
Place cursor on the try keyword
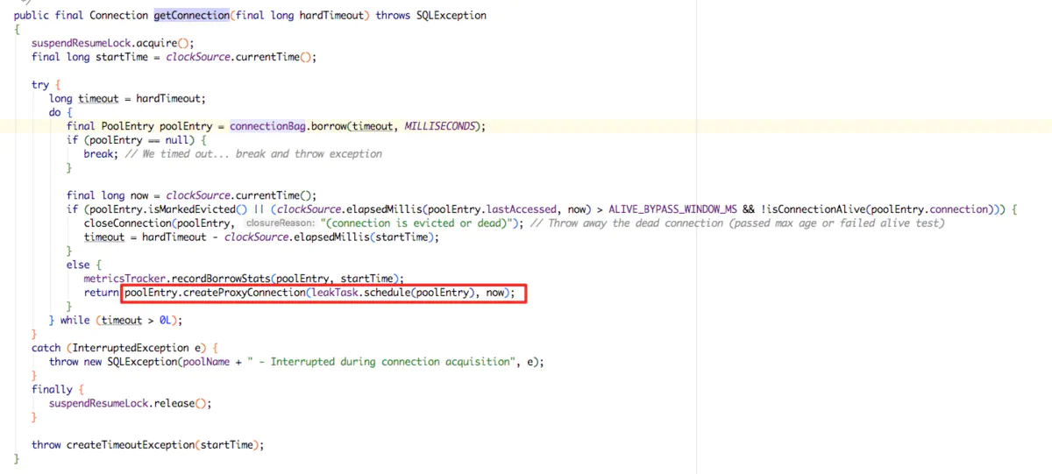(40, 85)
